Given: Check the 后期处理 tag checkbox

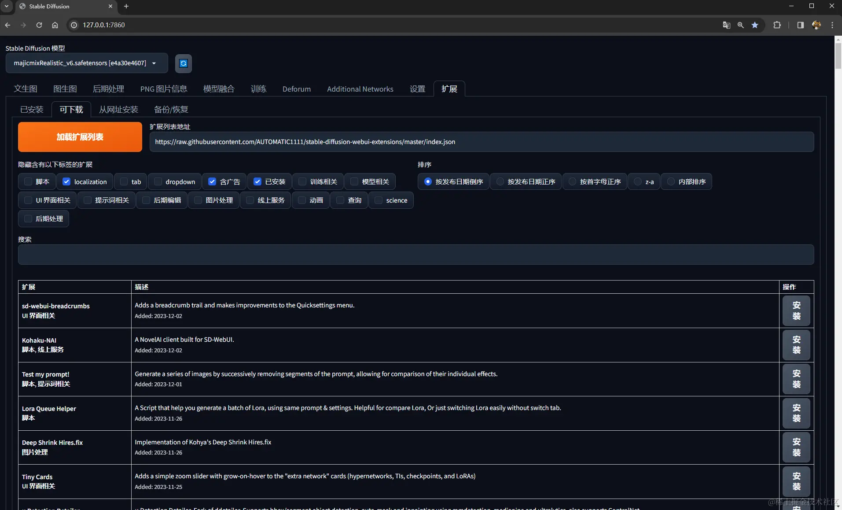Looking at the screenshot, I should pyautogui.click(x=28, y=218).
